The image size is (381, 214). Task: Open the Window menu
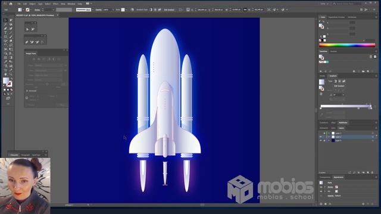click(71, 4)
